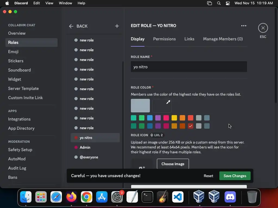Select the dark purple color swatch
The image size is (278, 208).
pos(158,126)
